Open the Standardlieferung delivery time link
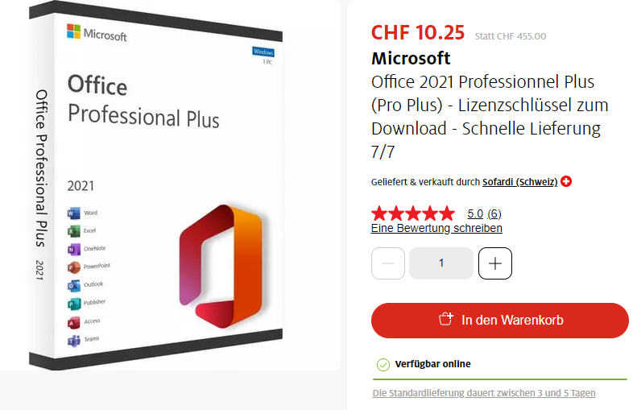 click(x=484, y=393)
